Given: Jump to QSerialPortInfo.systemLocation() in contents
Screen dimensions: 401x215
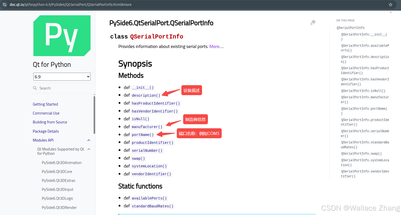Looking at the screenshot, I should point(365,162).
